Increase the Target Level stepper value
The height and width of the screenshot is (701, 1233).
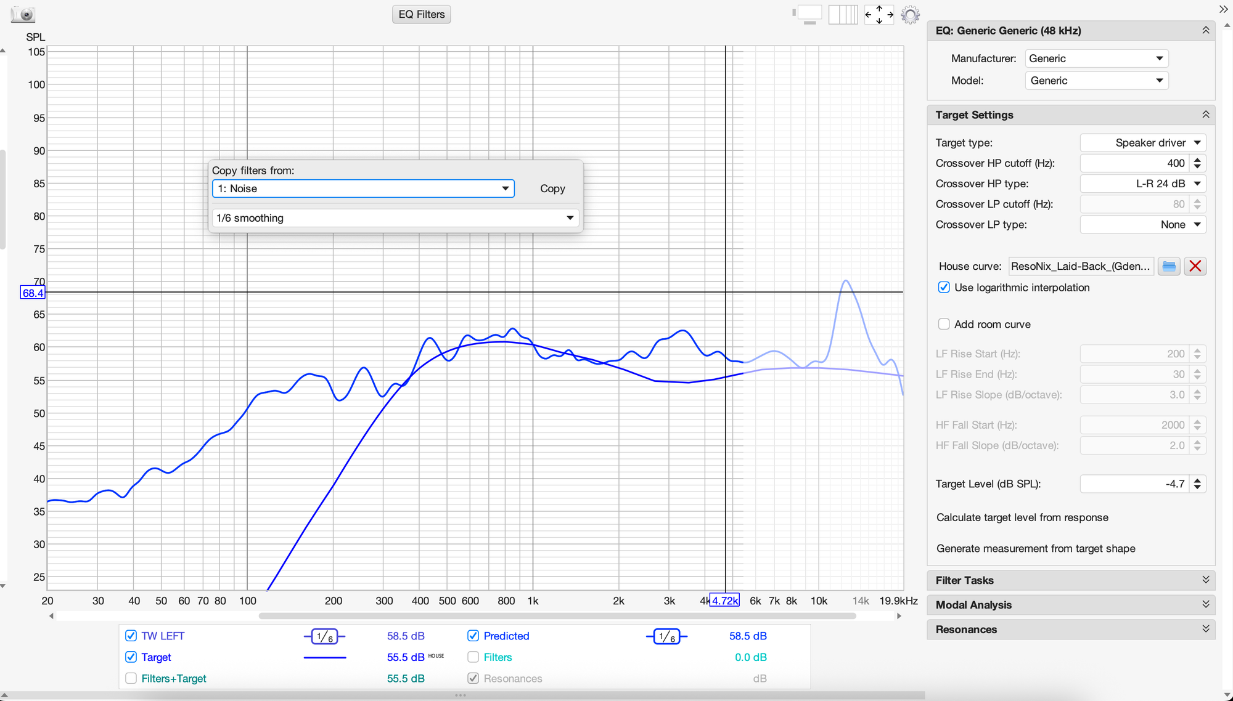pos(1197,480)
